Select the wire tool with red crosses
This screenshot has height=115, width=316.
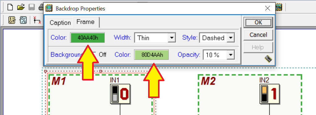[x=37, y=20]
